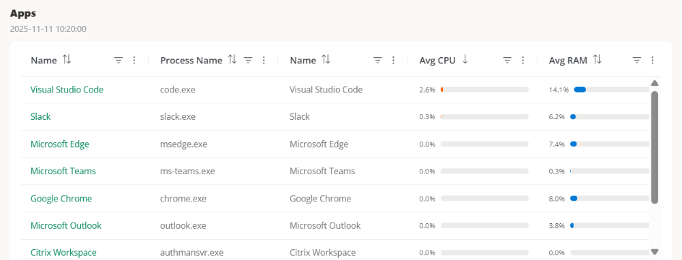Toggle Avg CPU descending sort arrow
This screenshot has width=682, height=260.
pos(465,60)
